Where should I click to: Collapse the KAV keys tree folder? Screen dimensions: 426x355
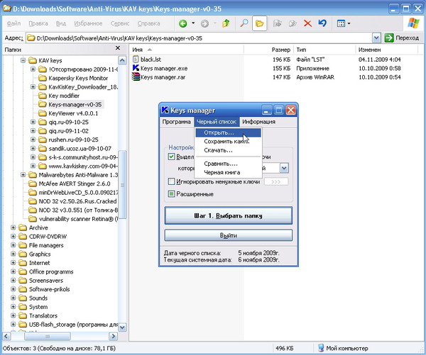click(x=23, y=60)
